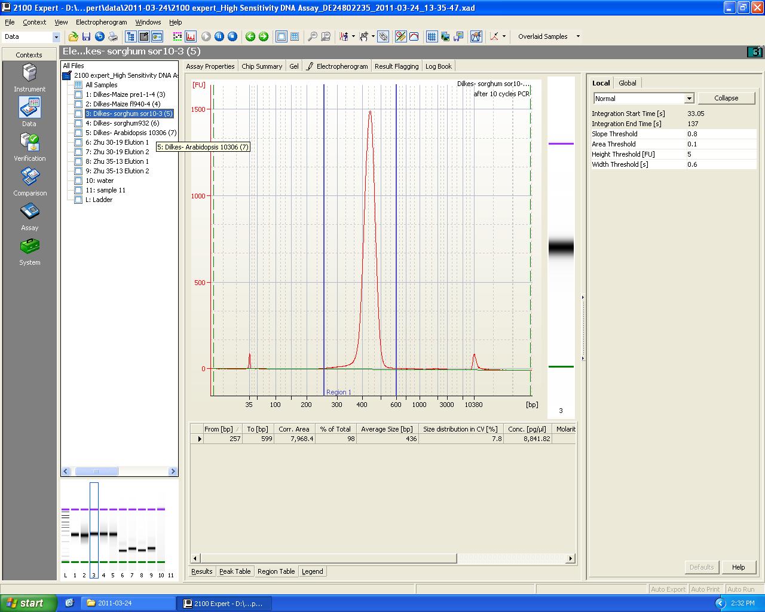This screenshot has width=765, height=612.
Task: Tick checkbox for 8: Zhu 35-13 Elution 1
Action: pyautogui.click(x=78, y=161)
